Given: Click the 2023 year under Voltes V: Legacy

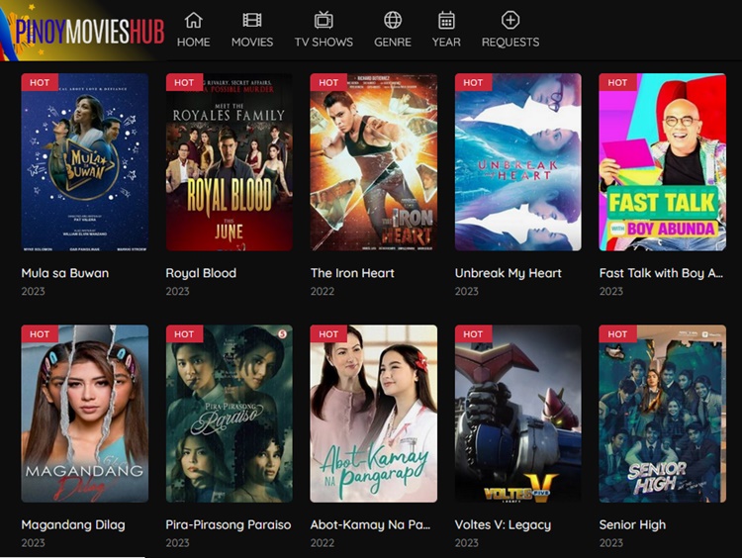Looking at the screenshot, I should [x=467, y=543].
